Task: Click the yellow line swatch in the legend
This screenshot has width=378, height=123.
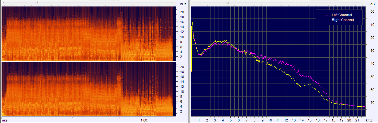Action: (326, 20)
